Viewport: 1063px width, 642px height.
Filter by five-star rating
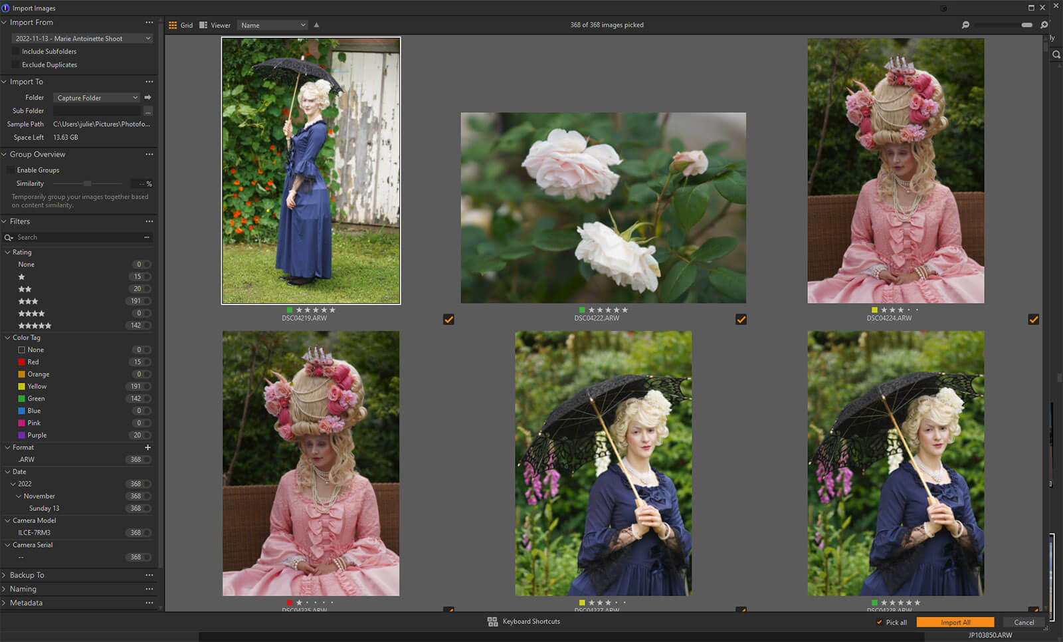click(35, 326)
